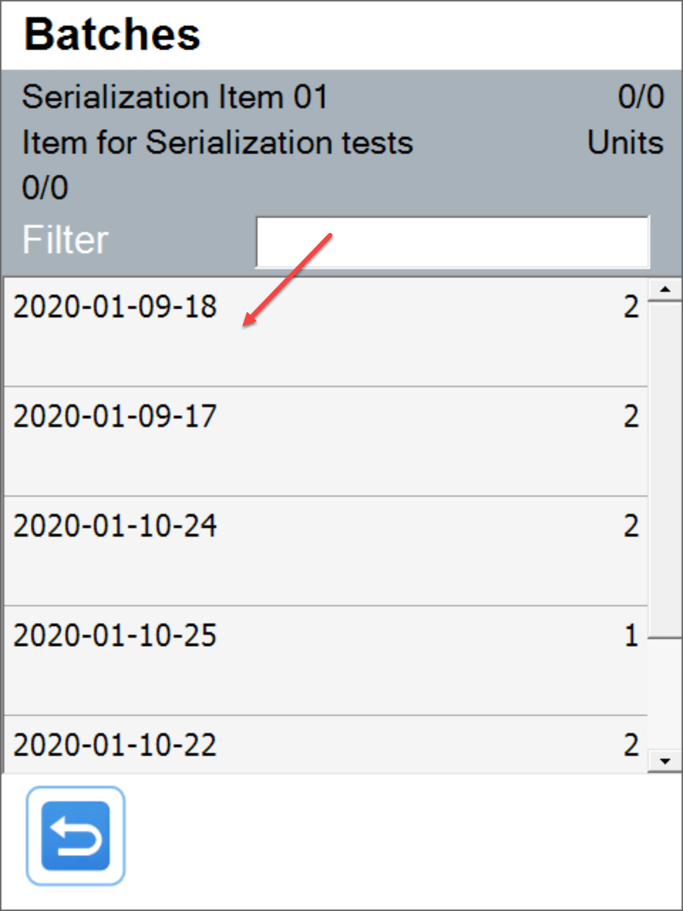Click quantity 2 next to batch 2020-01-10-24

631,527
